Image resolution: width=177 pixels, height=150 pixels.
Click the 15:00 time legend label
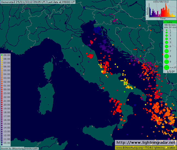click(x=7, y=124)
